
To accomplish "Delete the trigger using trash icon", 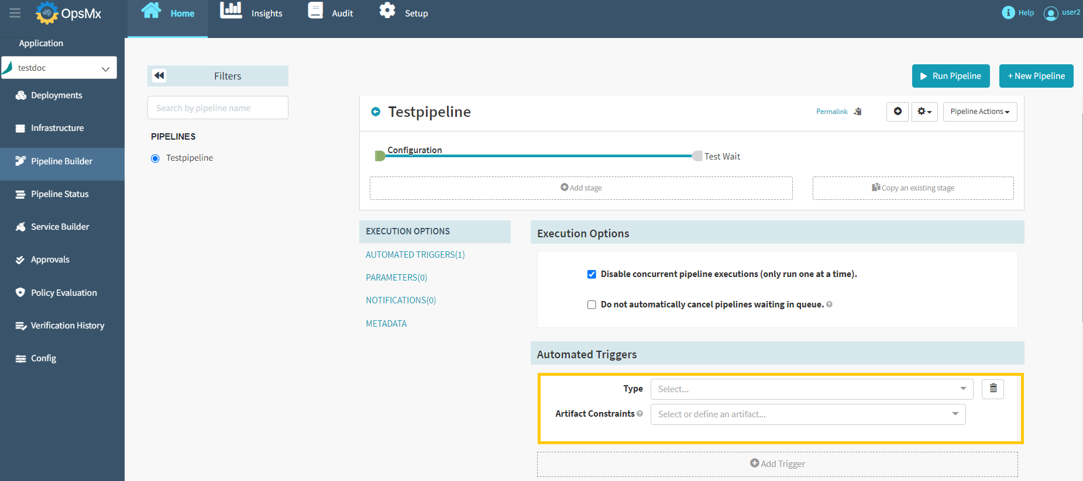I will tap(993, 389).
